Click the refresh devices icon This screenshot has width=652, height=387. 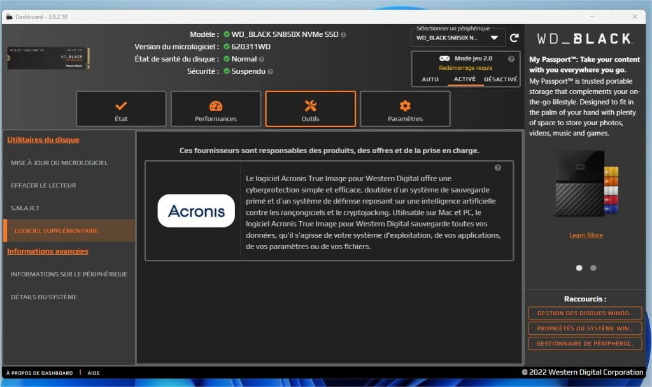tap(514, 37)
